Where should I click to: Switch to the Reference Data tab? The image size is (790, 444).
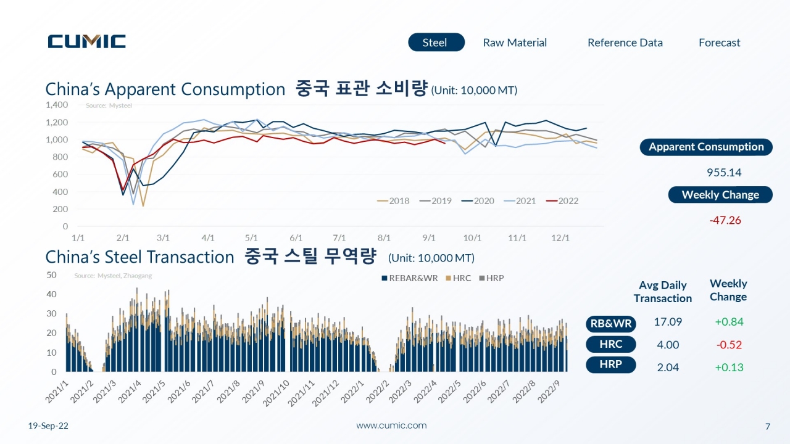pyautogui.click(x=625, y=43)
